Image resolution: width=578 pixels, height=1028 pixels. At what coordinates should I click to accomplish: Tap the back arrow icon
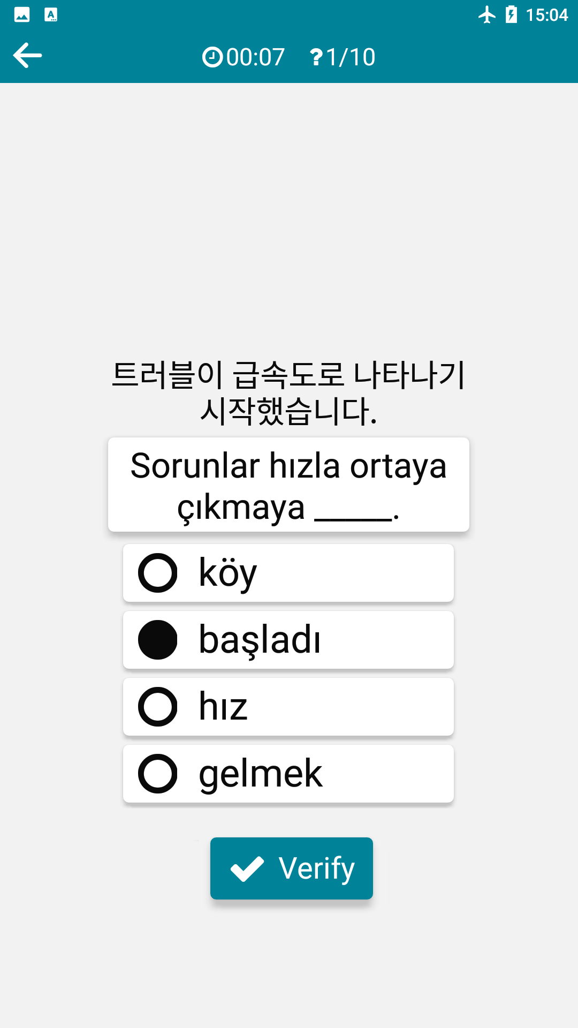pyautogui.click(x=27, y=56)
